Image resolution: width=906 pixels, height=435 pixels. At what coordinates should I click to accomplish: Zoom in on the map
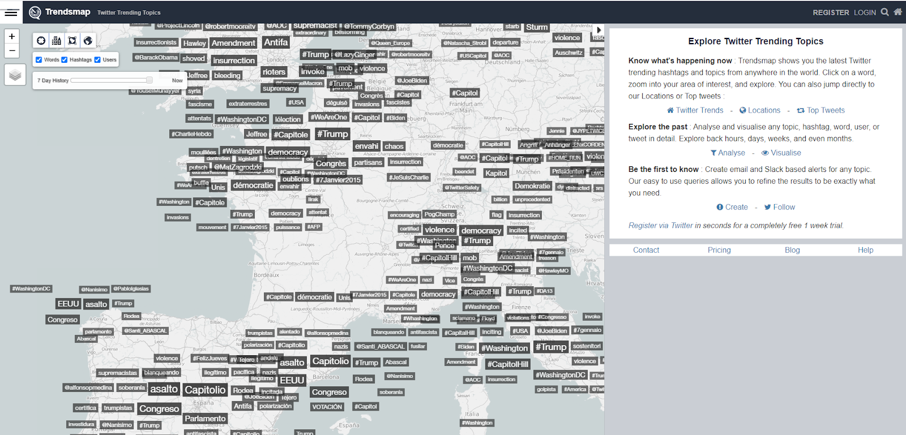[12, 36]
